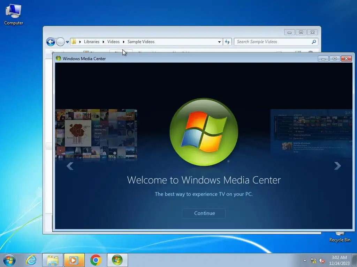Refresh the Sample Videos folder
Viewport: 357px width, 267px height.
227,42
